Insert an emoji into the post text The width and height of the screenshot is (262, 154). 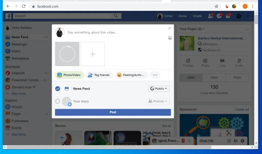tap(170, 38)
